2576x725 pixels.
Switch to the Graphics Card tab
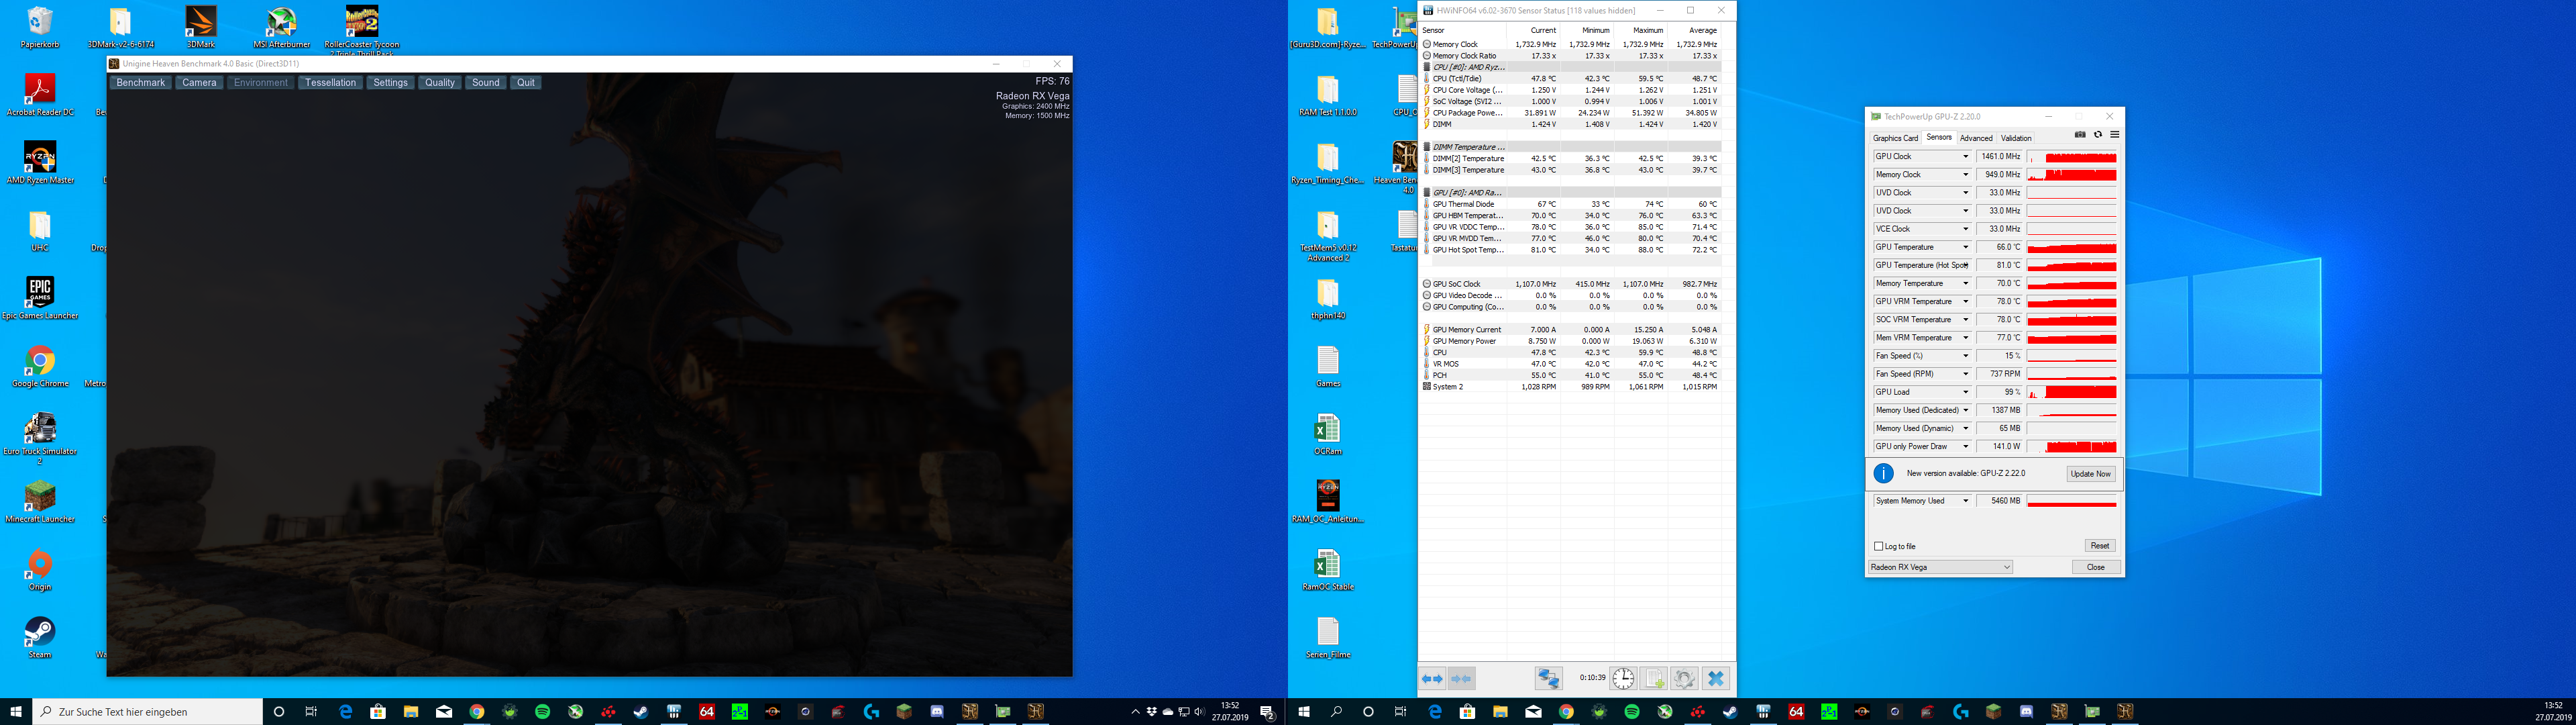click(x=1895, y=138)
